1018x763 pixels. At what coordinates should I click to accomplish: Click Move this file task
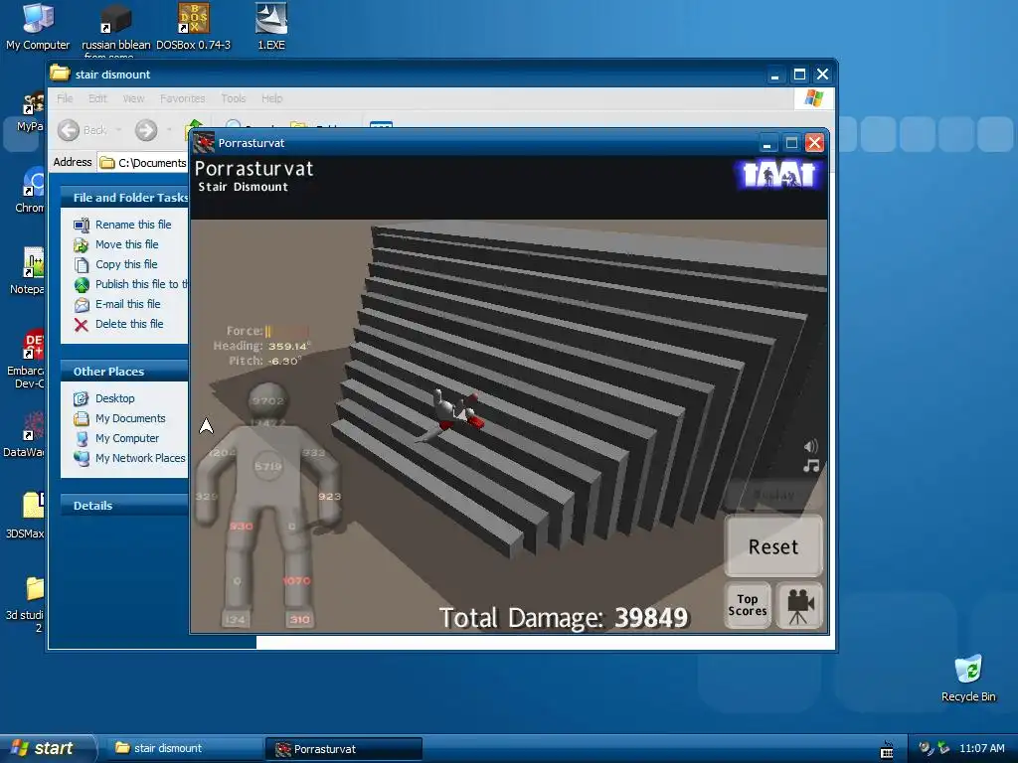coord(126,244)
